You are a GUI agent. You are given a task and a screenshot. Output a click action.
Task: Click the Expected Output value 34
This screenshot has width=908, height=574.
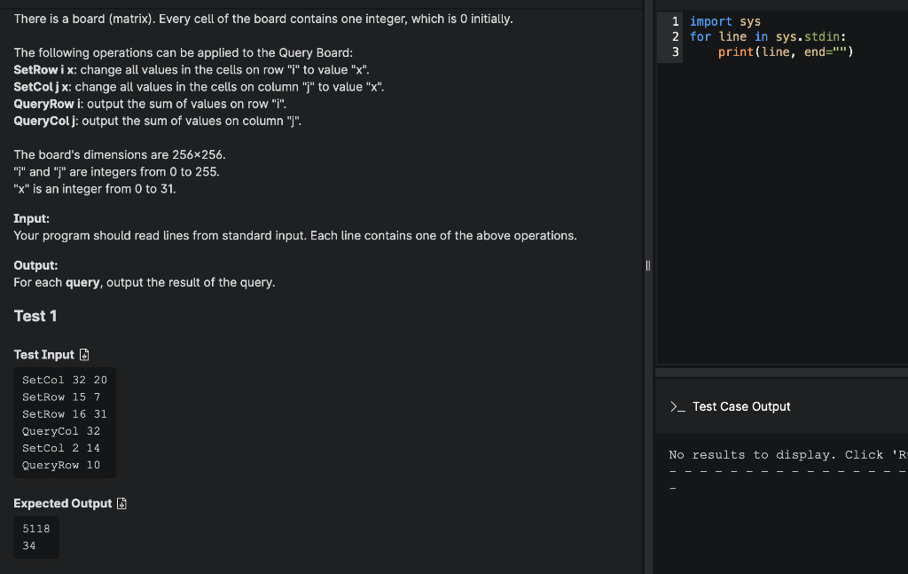30,544
